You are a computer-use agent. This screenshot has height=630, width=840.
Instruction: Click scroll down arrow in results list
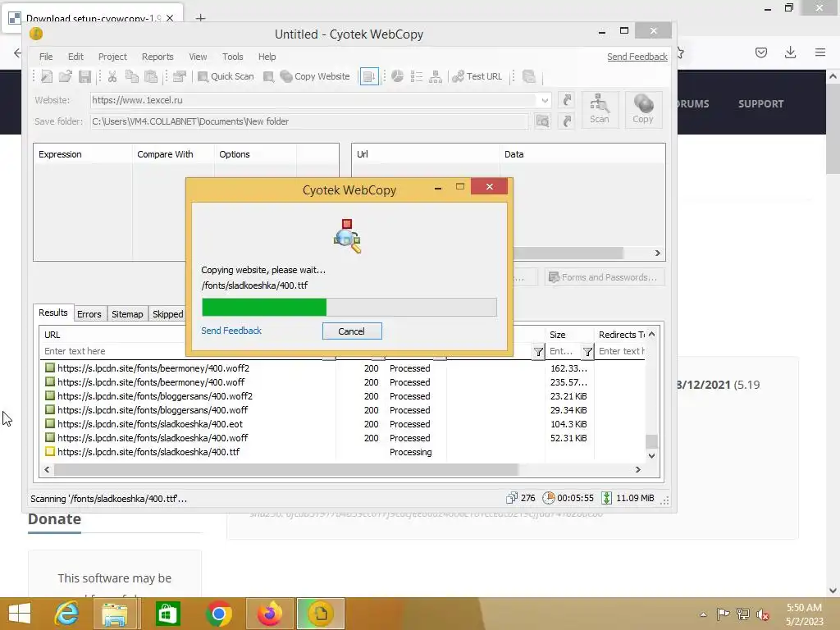click(651, 456)
